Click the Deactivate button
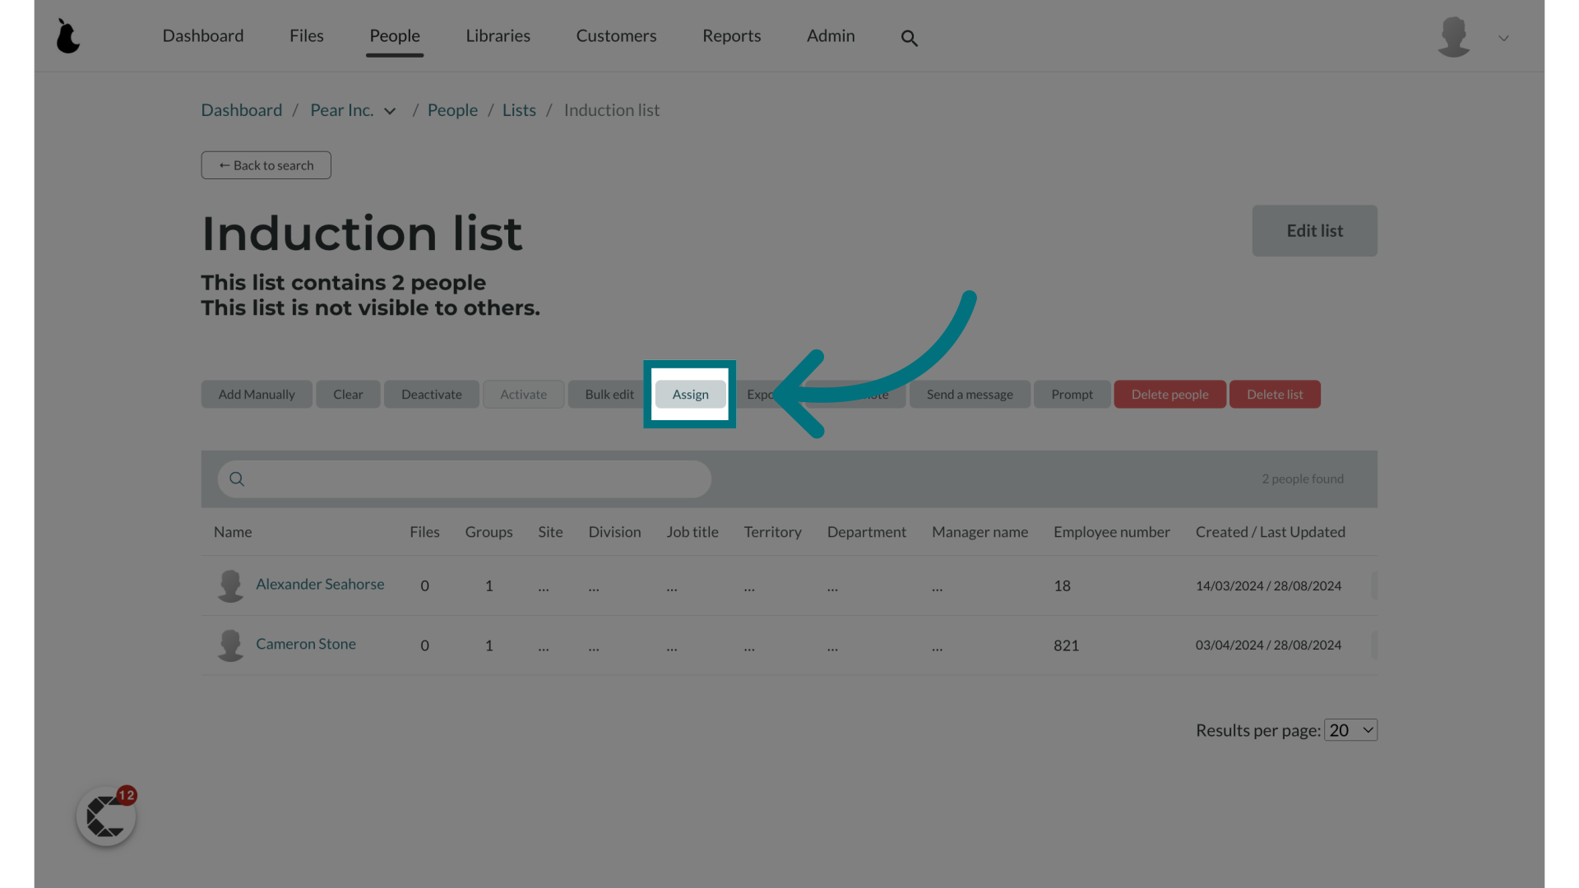Image resolution: width=1579 pixels, height=888 pixels. coord(431,392)
